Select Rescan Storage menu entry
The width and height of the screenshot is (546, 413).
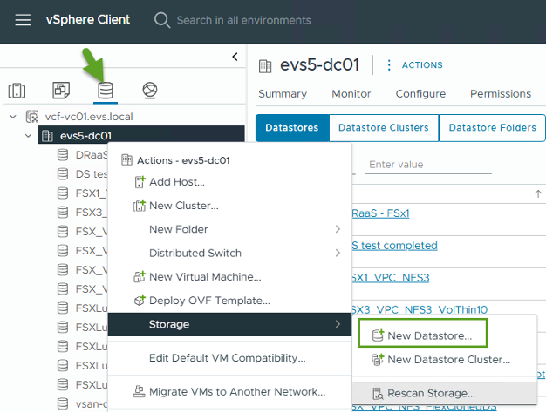pyautogui.click(x=431, y=393)
